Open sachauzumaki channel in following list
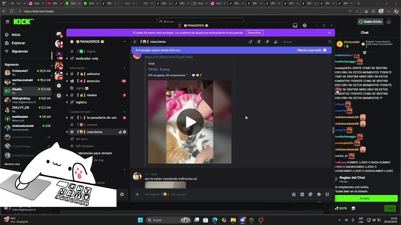The image size is (401, 225). [x=27, y=82]
